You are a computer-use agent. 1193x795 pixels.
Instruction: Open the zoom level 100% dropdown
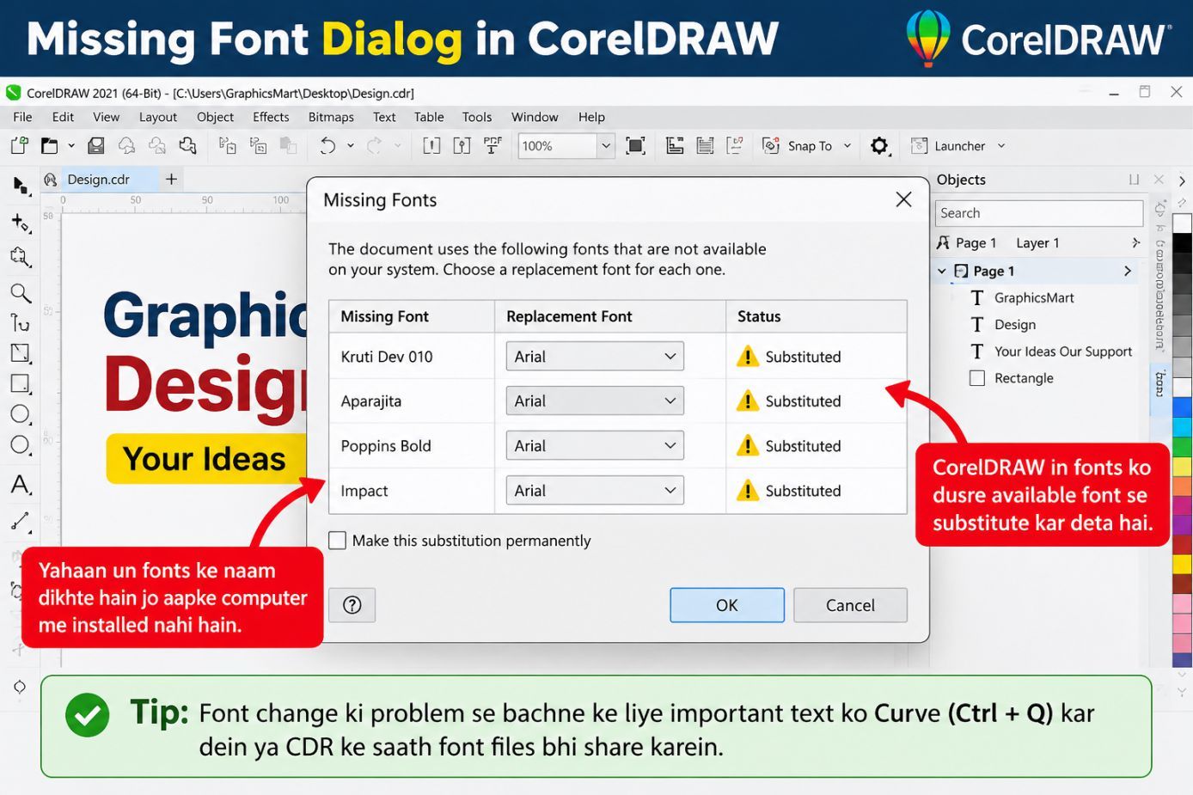tap(606, 146)
